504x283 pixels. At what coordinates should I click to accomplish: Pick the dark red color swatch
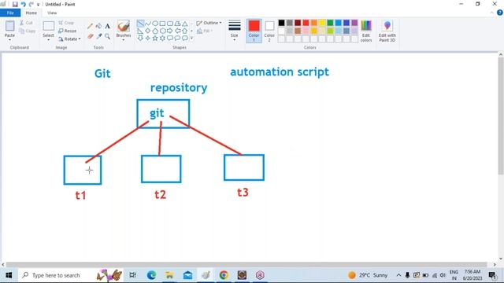tap(298, 23)
